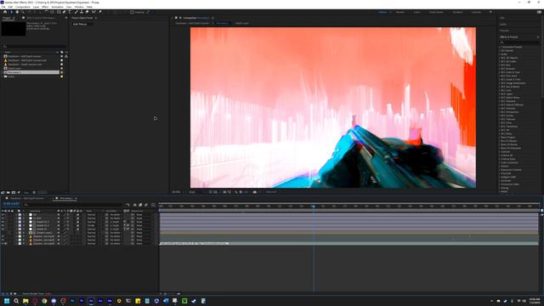Toggle shy switch of the Depth Layer layer
Viewport: 544px width, 306px height.
click(x=59, y=233)
